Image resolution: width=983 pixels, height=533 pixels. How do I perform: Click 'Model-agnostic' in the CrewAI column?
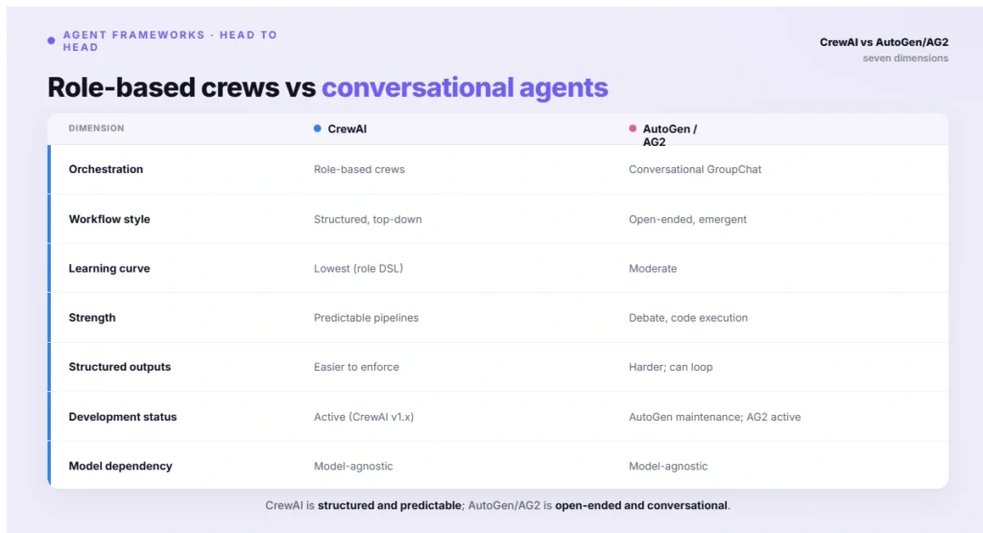[x=353, y=466]
